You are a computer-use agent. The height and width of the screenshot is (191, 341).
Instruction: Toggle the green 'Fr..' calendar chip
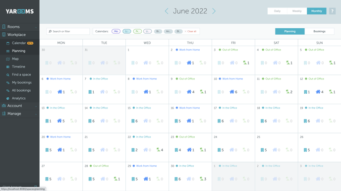(137, 31)
